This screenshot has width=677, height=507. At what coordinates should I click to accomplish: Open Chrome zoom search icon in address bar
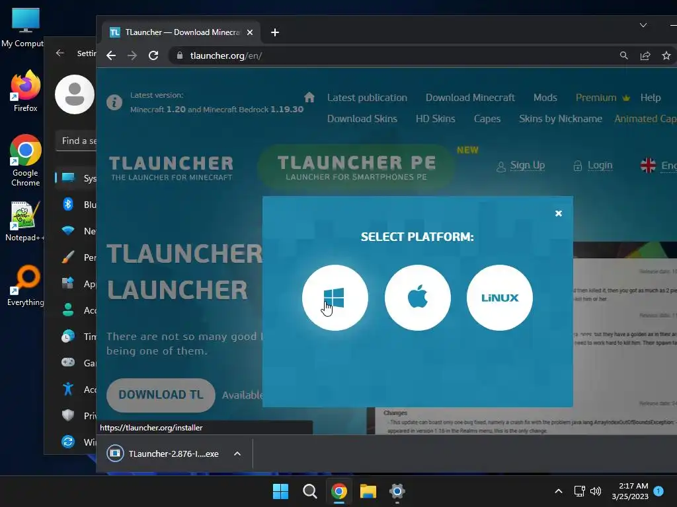(x=624, y=55)
